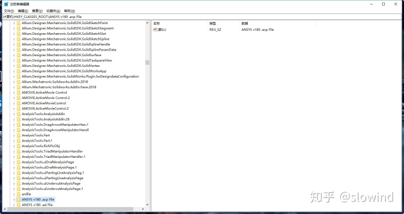
Task: Click folder icon of SolidSurface key
Action: (19, 55)
